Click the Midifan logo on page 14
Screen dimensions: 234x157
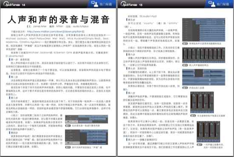[x=11, y=4]
